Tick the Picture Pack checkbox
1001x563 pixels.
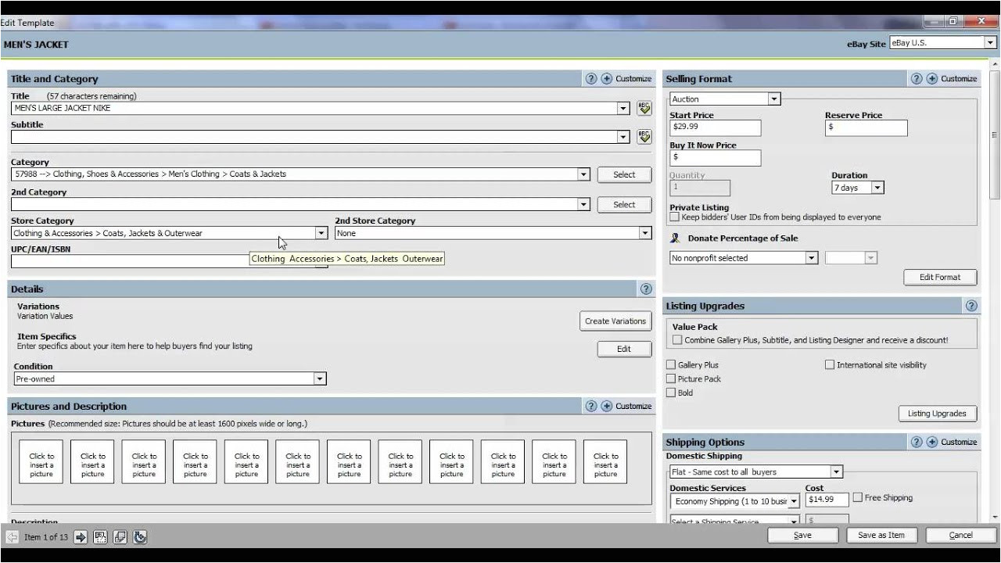pos(671,378)
